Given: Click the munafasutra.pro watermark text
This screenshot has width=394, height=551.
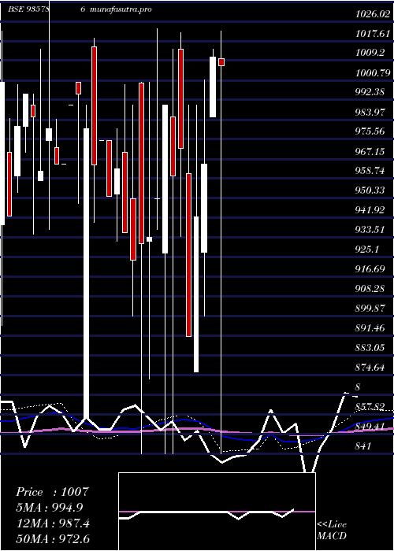Looking at the screenshot, I should (121, 9).
